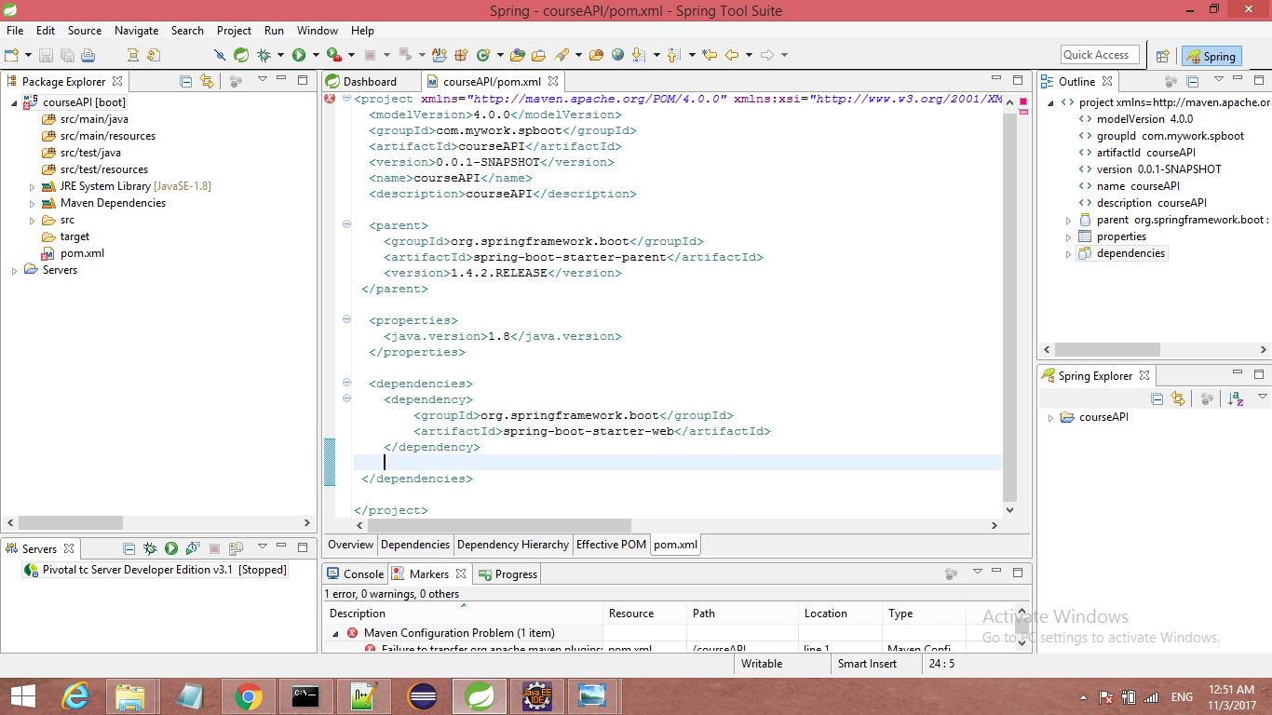Expand the parent node in Outline

[1068, 221]
